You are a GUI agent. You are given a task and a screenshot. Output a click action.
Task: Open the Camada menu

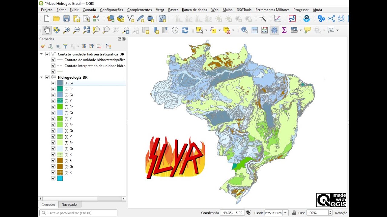pyautogui.click(x=89, y=10)
